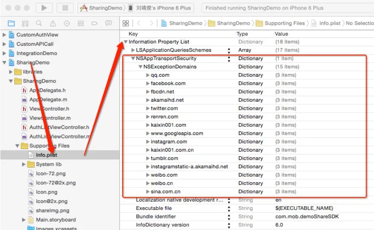Expand the System lib folder
374x230 pixels.
23,164
